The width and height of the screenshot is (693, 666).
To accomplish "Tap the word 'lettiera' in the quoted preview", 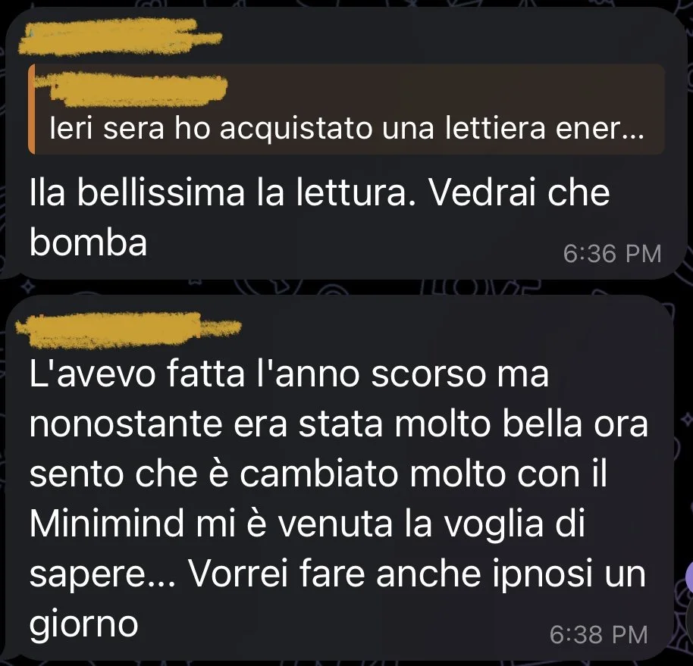I will point(495,129).
